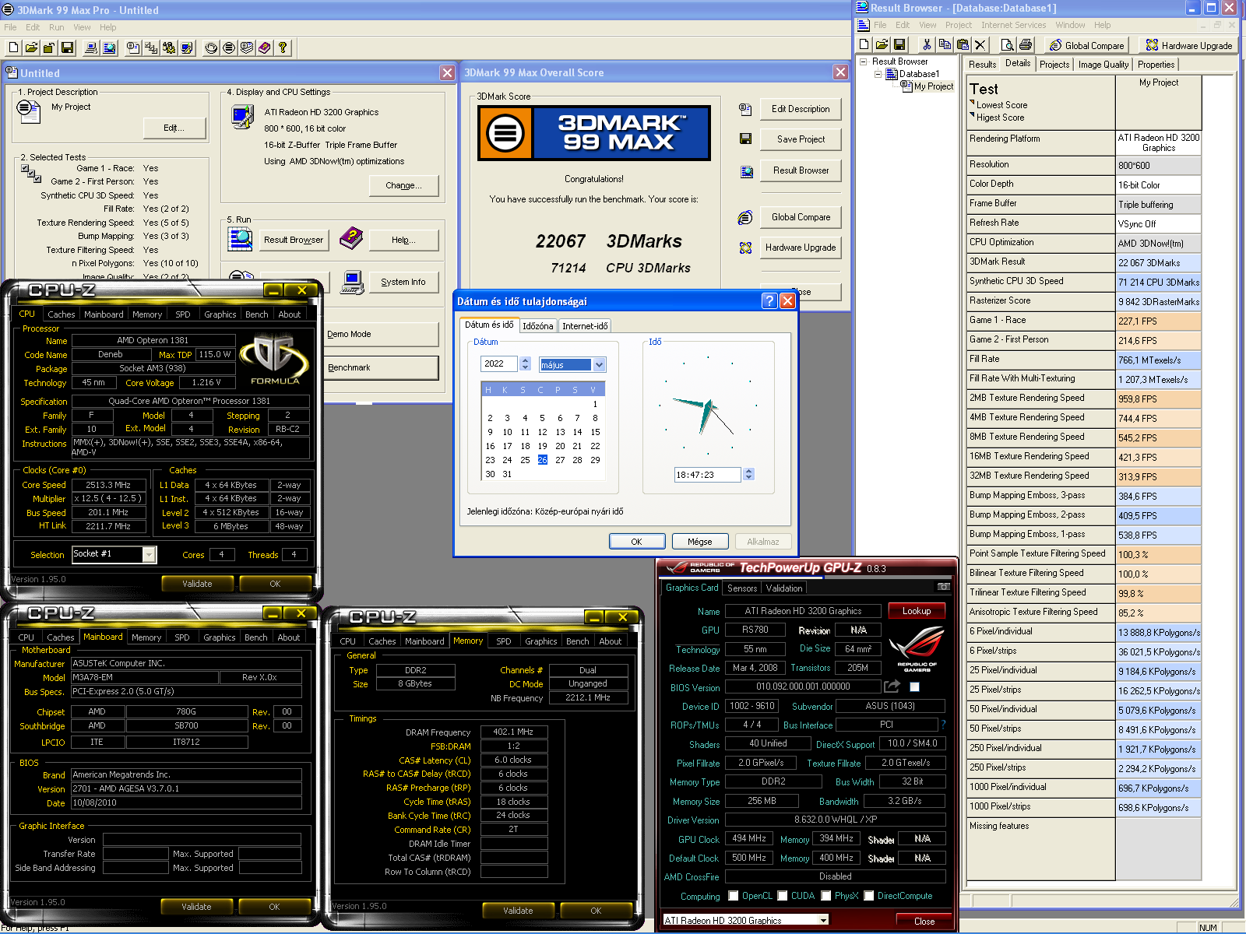Click the globe icon beside Global Compare button
Image resolution: width=1246 pixels, height=934 pixels.
tap(745, 217)
